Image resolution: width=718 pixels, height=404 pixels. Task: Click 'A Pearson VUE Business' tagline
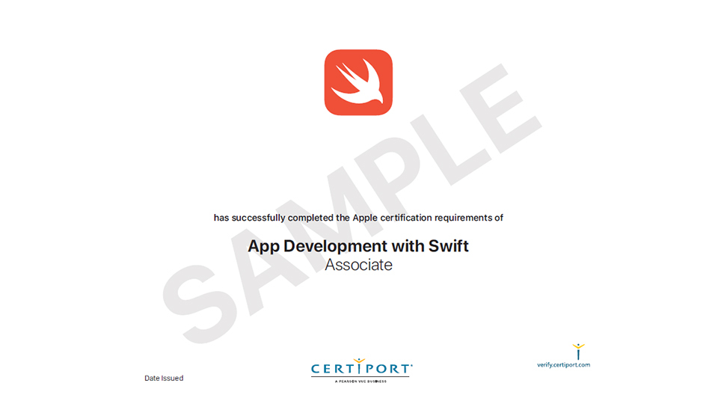(x=360, y=381)
